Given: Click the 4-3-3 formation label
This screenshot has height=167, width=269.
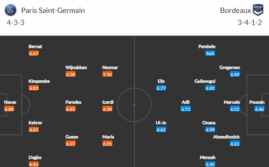Looking at the screenshot, I should [16, 23].
